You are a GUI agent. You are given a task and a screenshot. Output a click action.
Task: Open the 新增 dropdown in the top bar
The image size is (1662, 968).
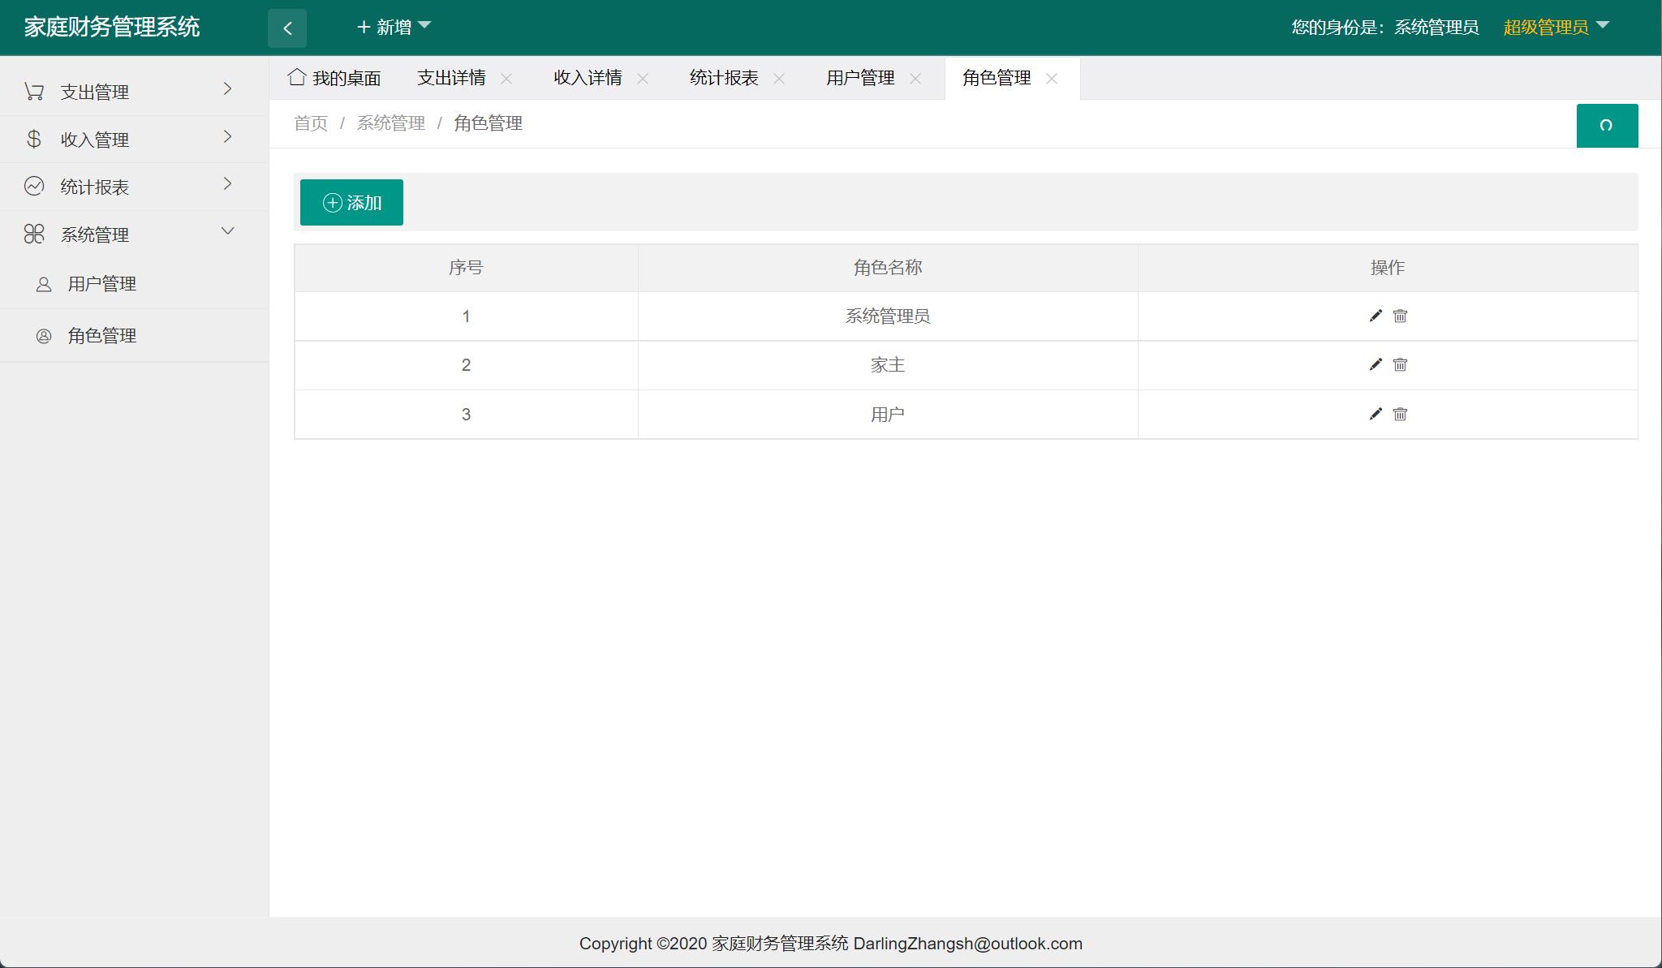[394, 27]
